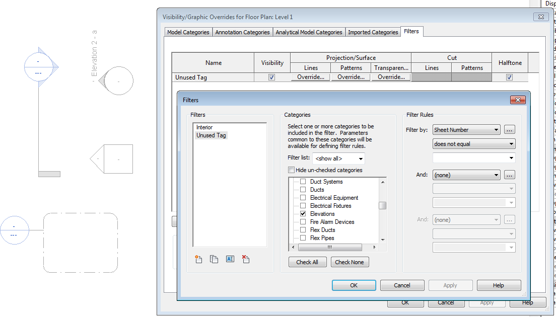Toggle the Unused Tag visibility checkbox
Viewport: 556px width, 317px height.
[x=271, y=77]
